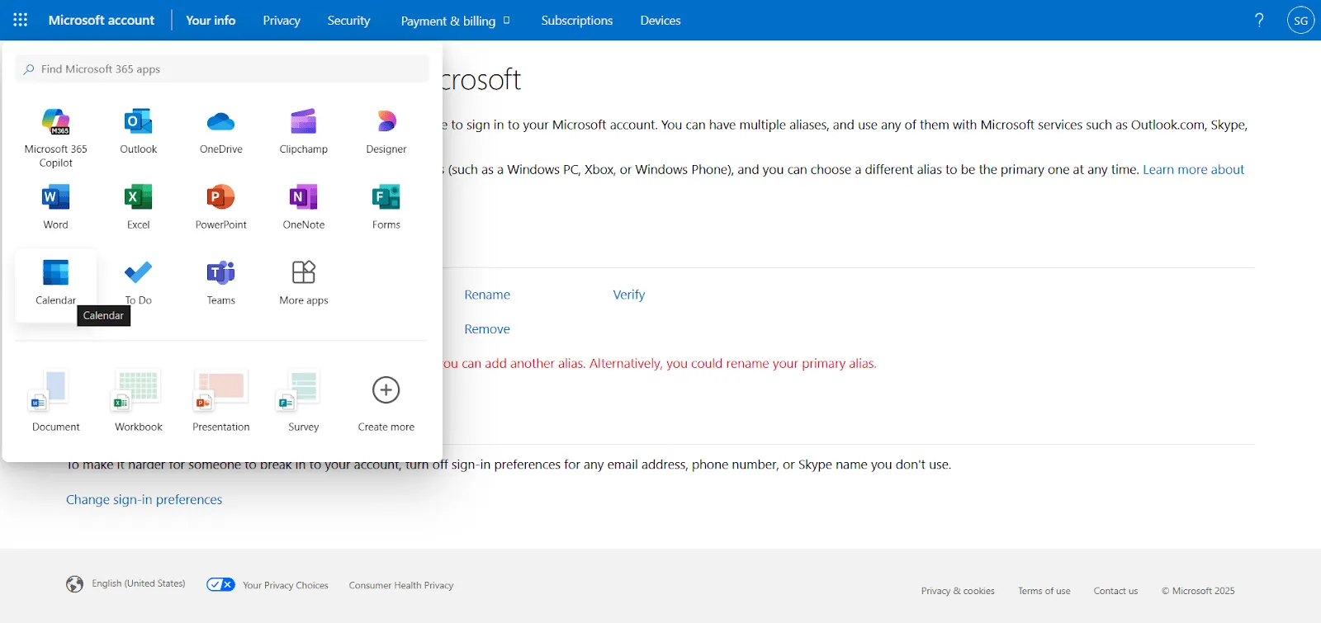Open Terms of use footer link

(x=1044, y=591)
